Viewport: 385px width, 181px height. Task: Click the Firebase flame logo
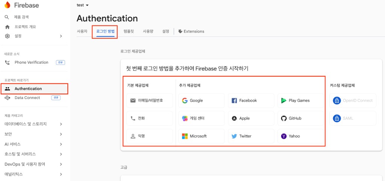tap(8, 5)
